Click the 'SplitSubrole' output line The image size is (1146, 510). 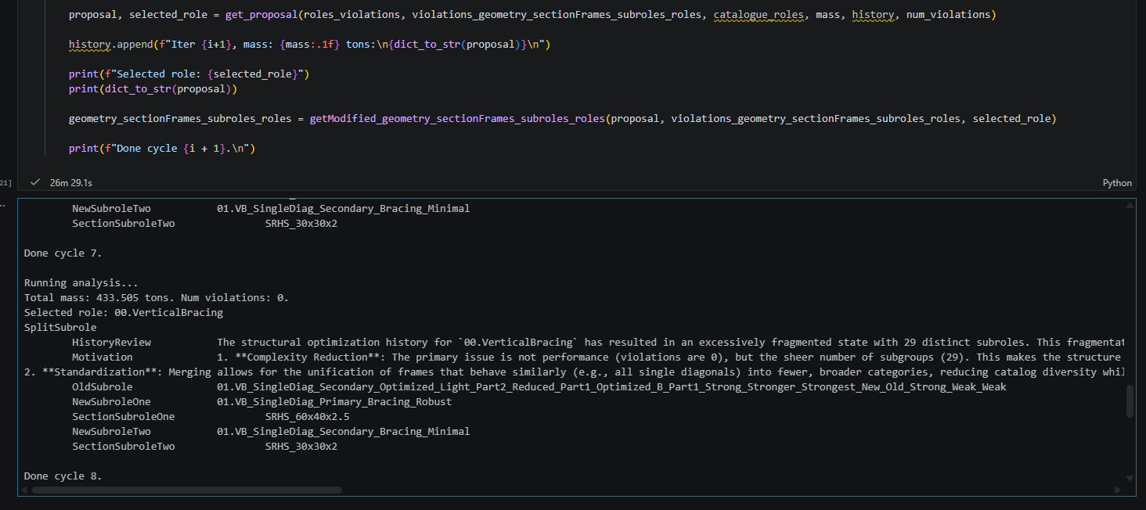(60, 328)
